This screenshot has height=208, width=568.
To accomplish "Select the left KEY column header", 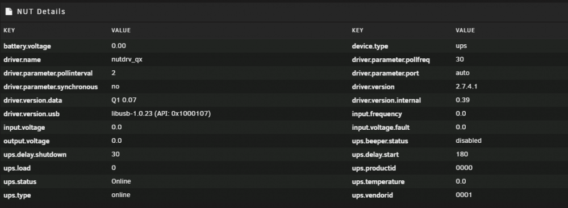I will [x=9, y=31].
